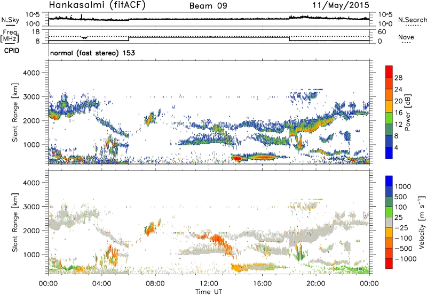Click the 2000 tick label in the power panel
This screenshot has height=295, width=427.
click(31, 120)
